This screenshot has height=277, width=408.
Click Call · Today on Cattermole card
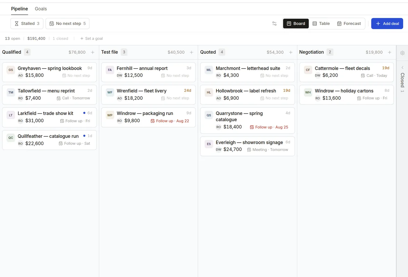click(374, 75)
